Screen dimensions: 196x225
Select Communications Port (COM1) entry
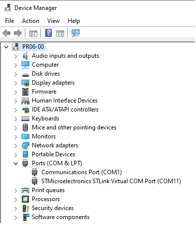(82, 172)
